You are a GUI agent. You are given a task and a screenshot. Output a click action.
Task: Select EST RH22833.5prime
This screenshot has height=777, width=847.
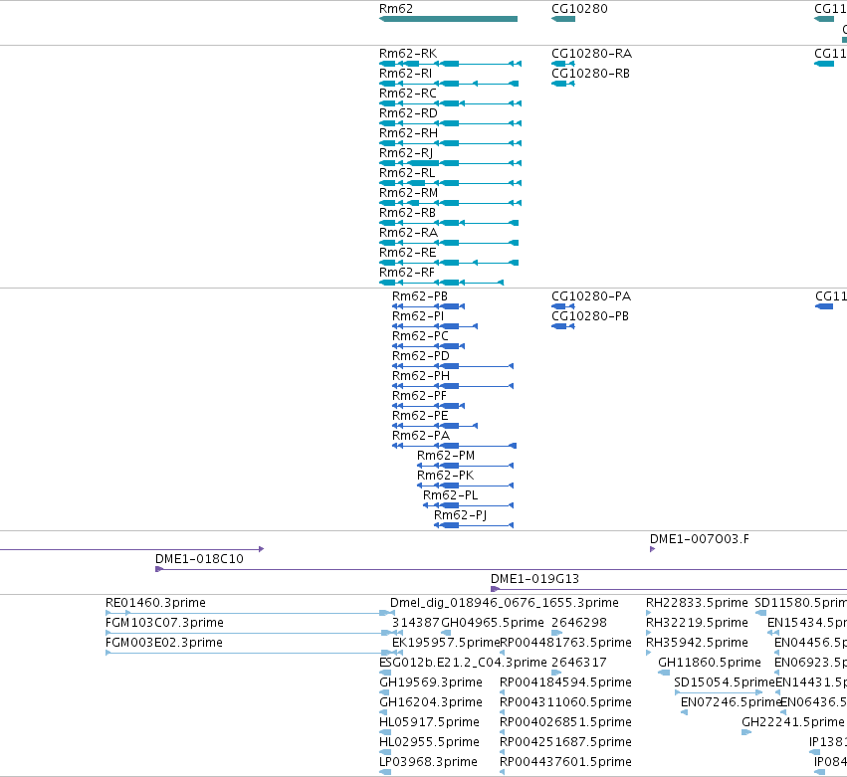pos(649,613)
